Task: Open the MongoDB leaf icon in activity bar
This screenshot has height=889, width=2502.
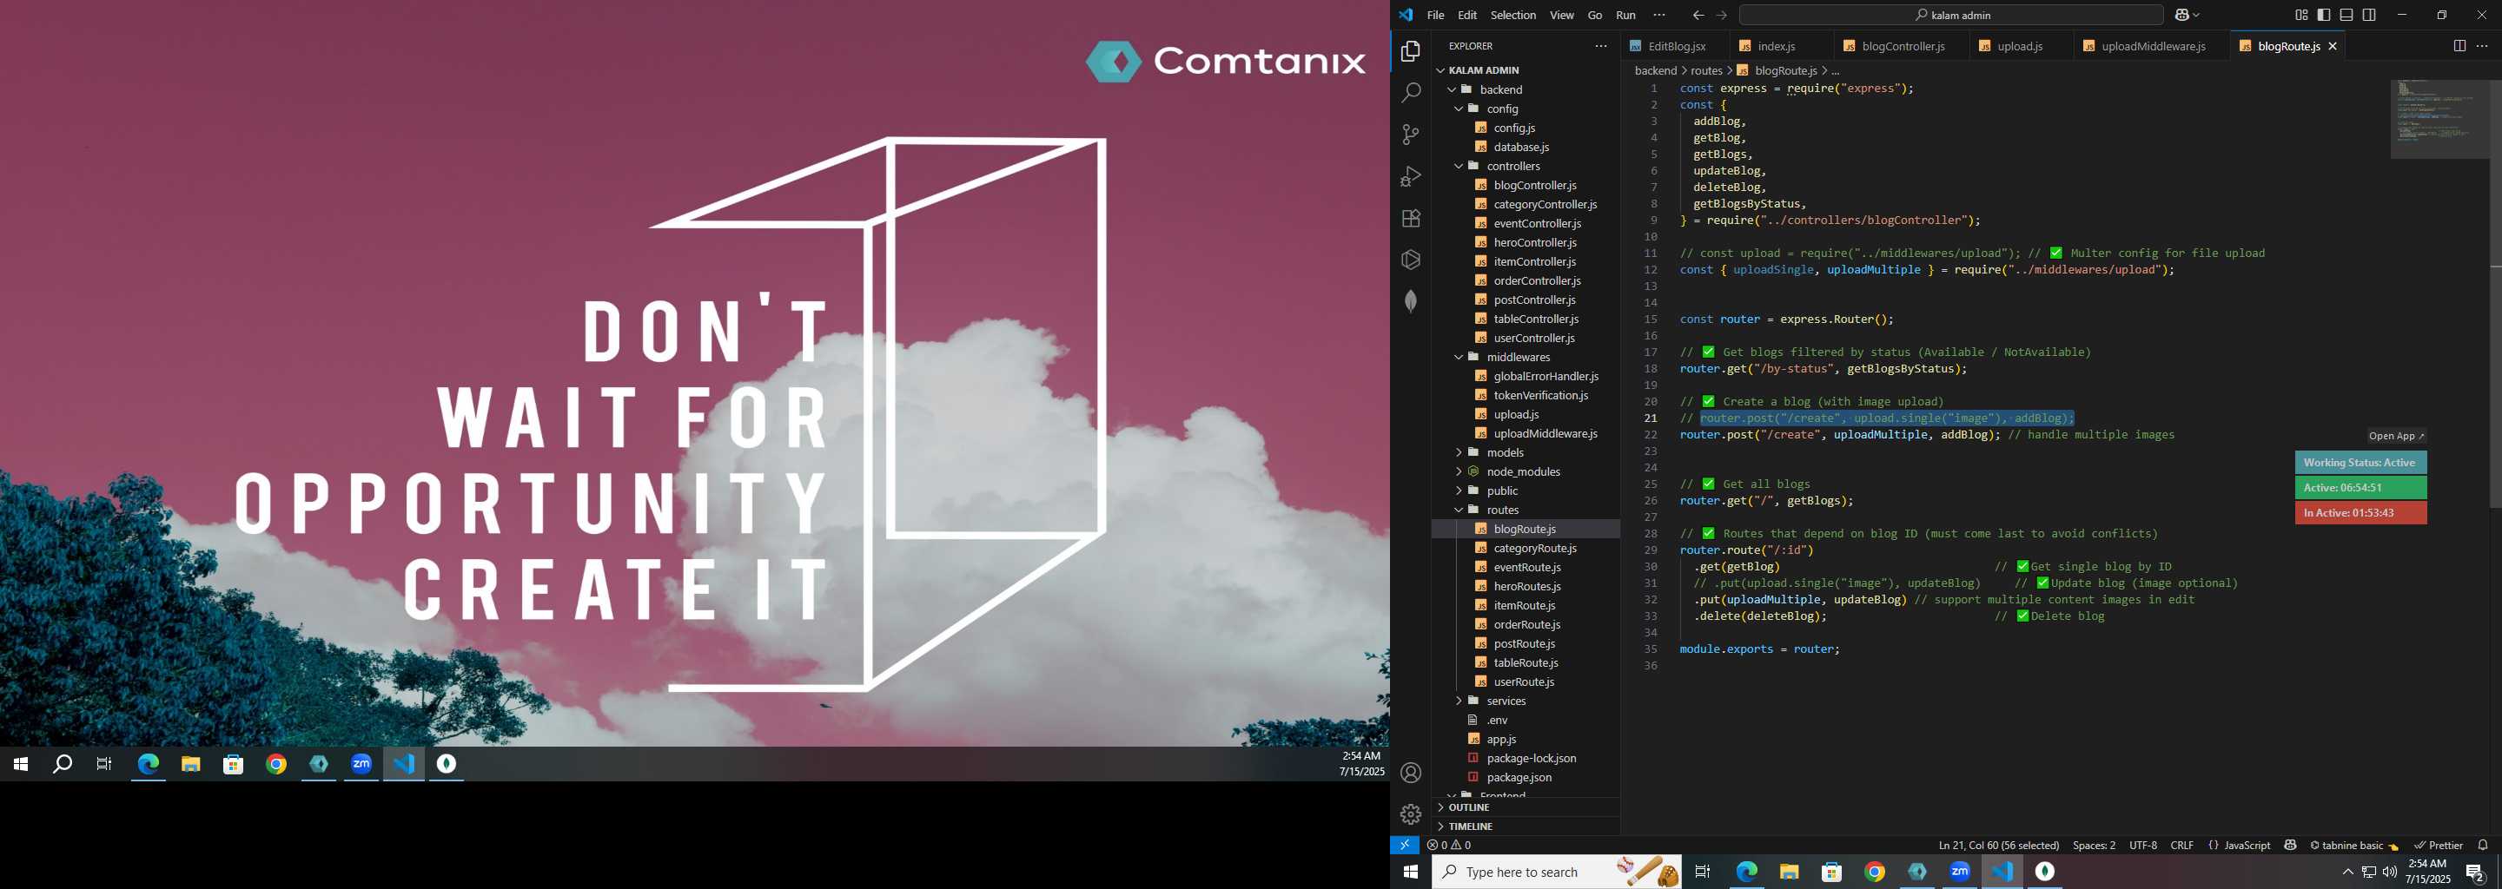Action: pyautogui.click(x=1410, y=301)
